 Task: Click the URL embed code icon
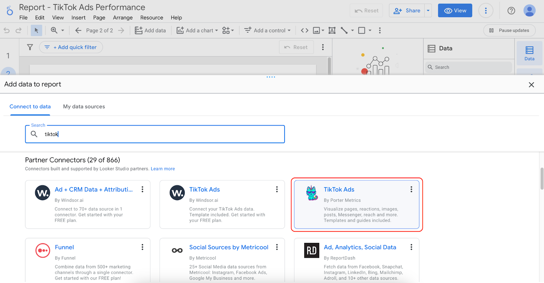(x=305, y=30)
